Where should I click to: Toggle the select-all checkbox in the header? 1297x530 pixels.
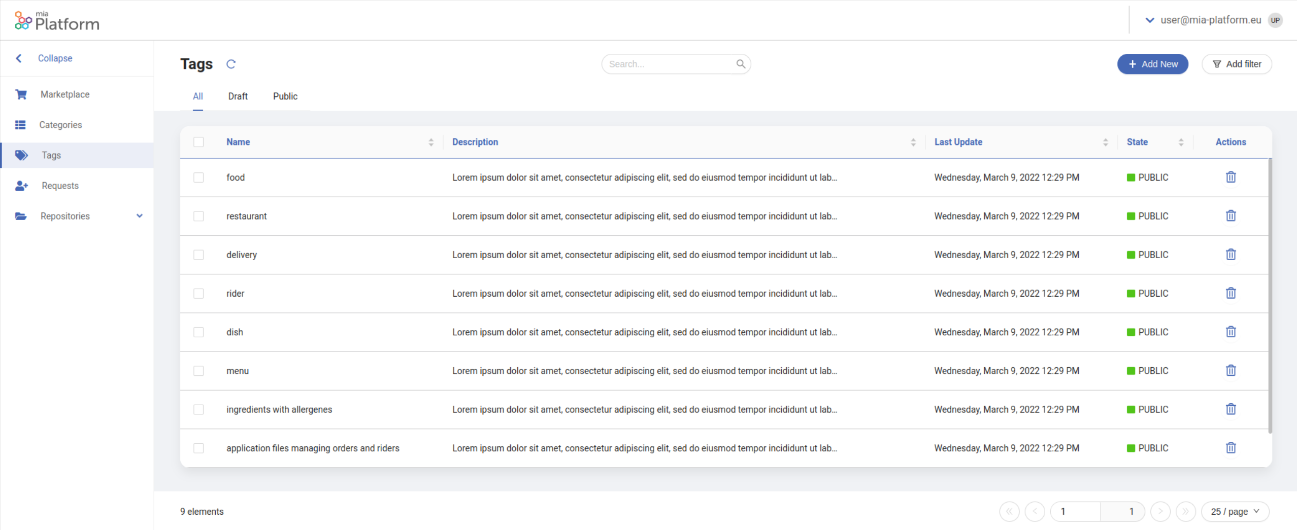click(198, 142)
